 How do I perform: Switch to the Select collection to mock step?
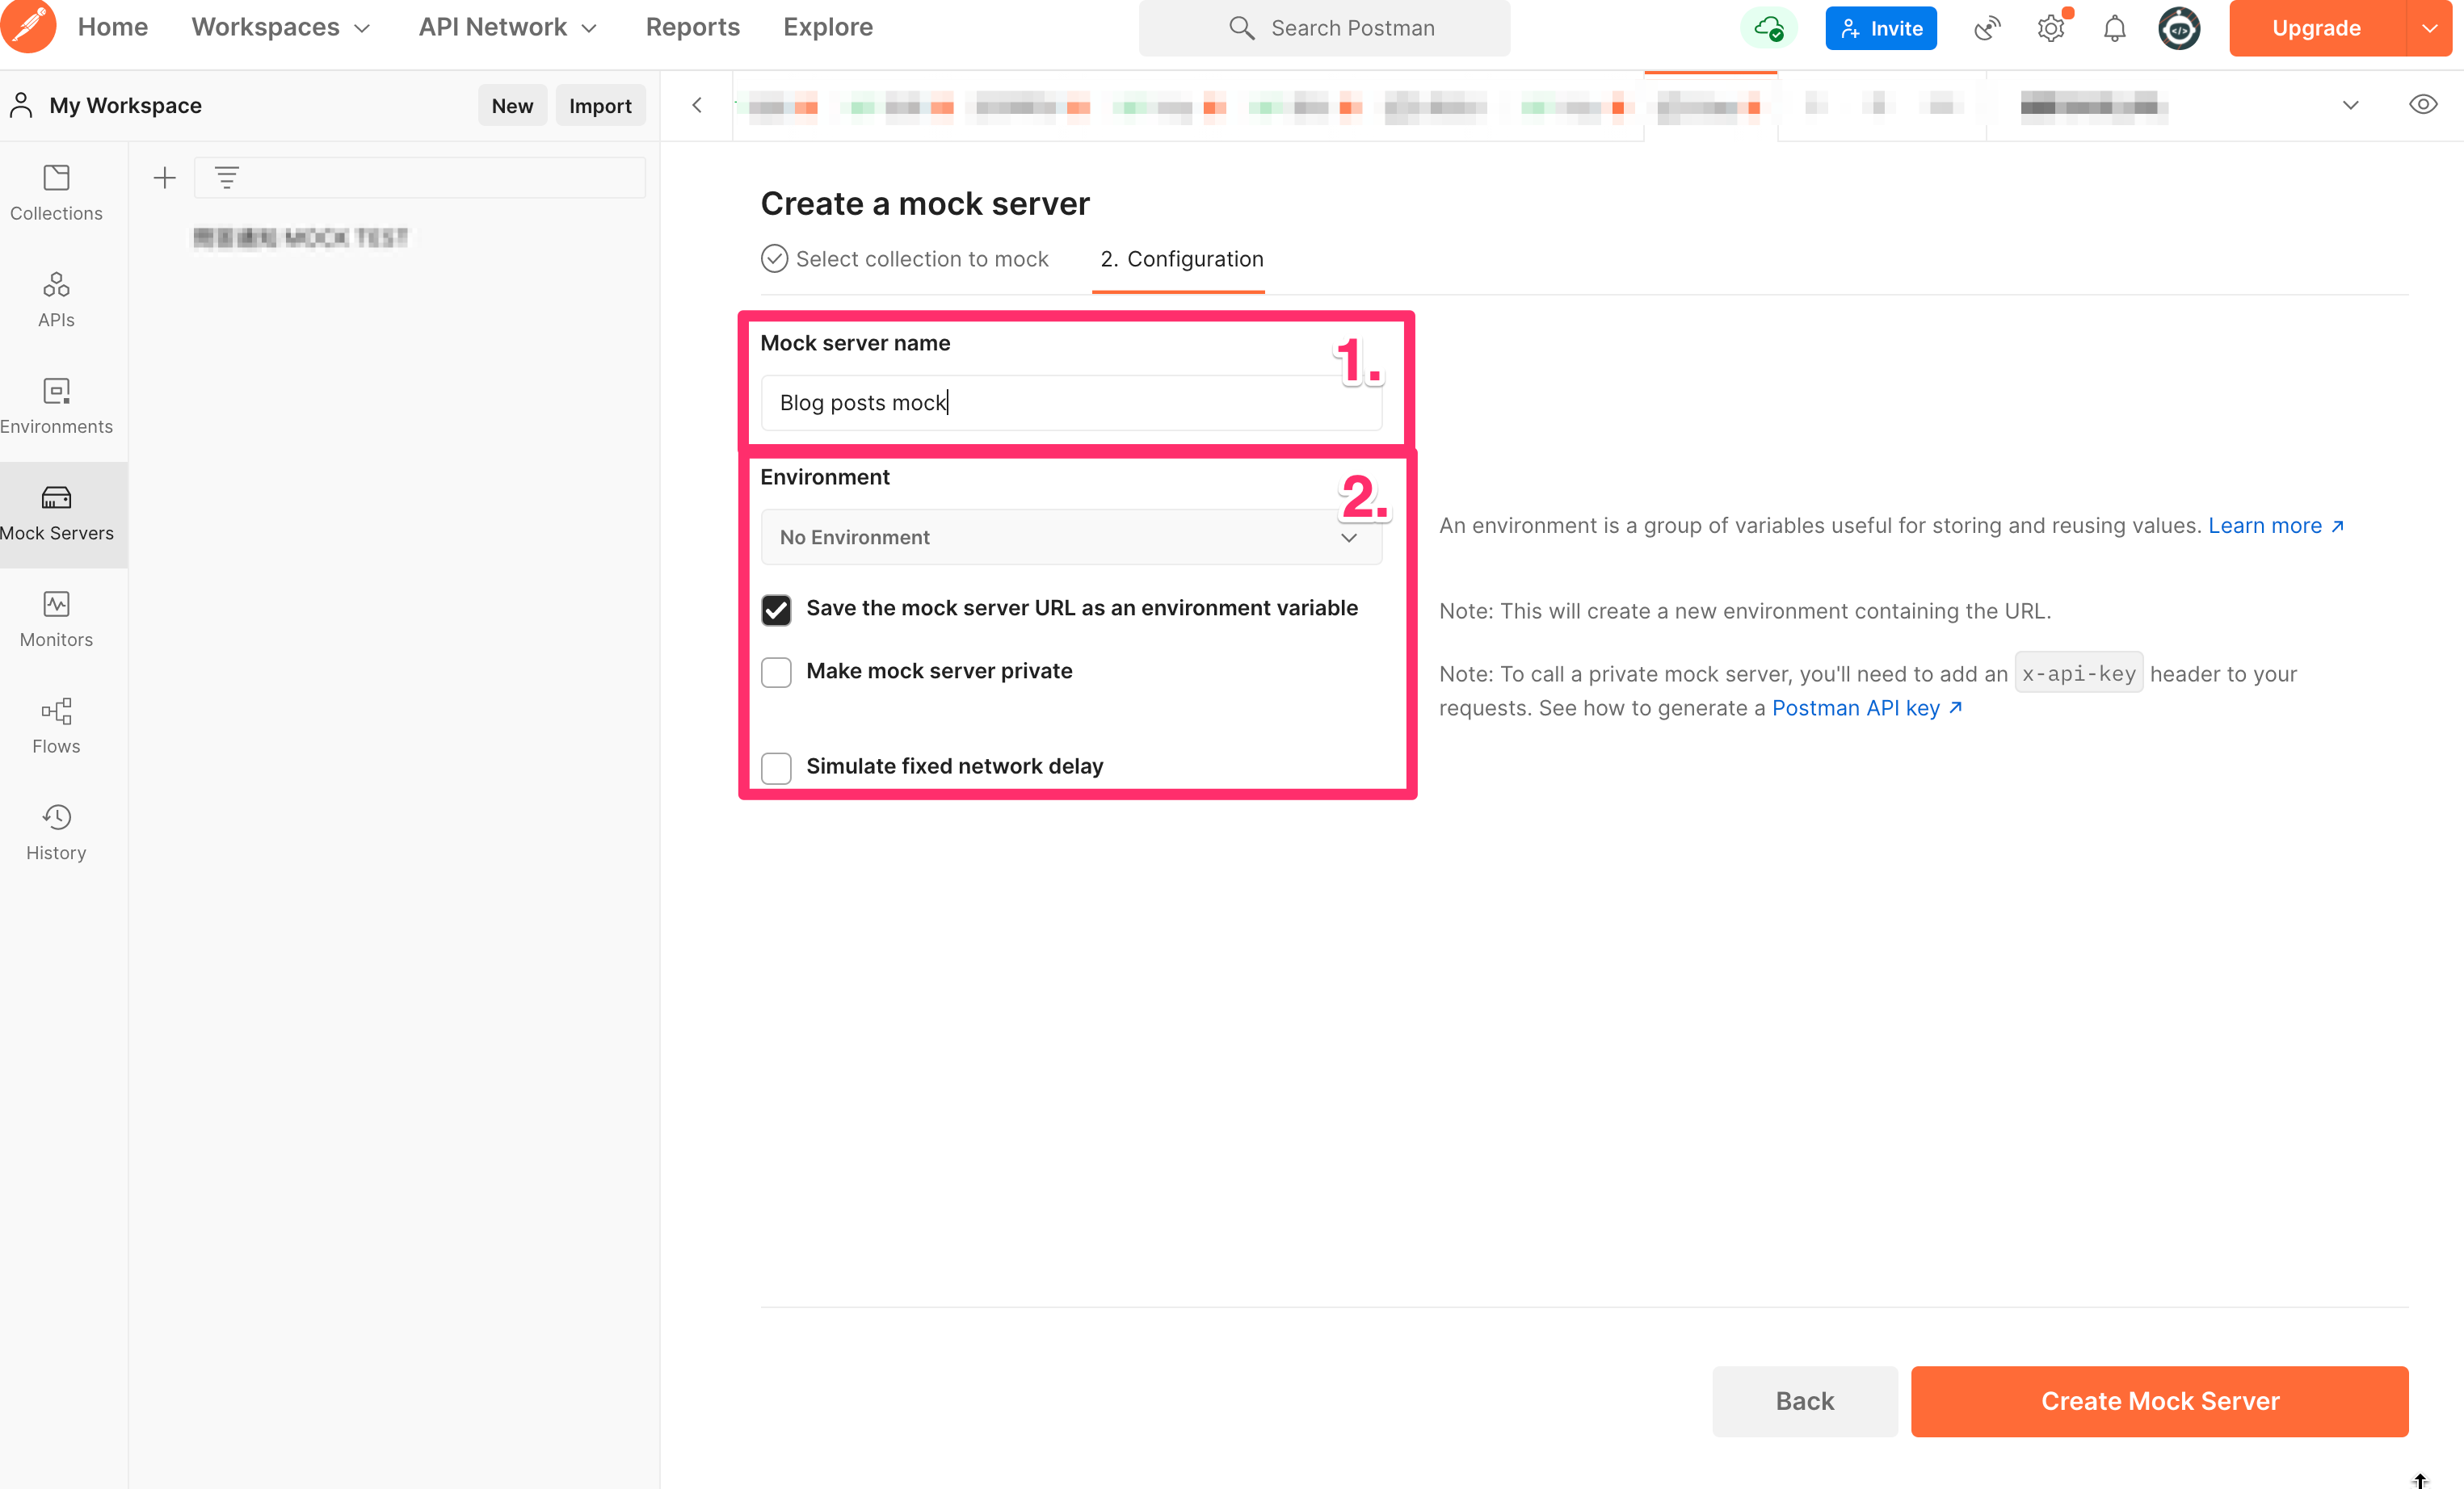coord(905,259)
